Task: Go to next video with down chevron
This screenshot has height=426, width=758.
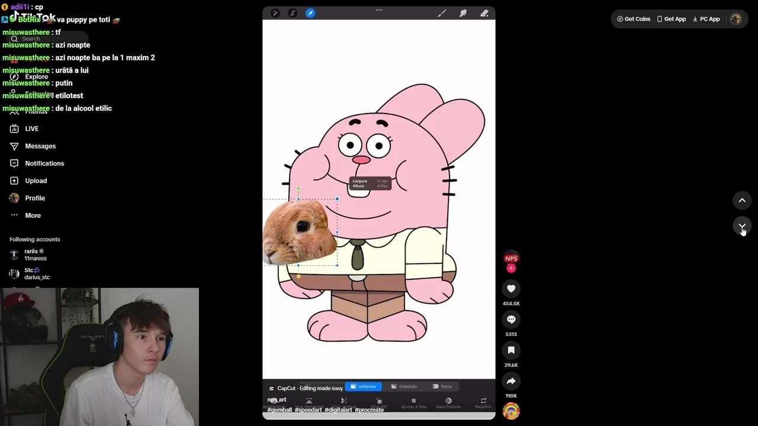Action: tap(742, 226)
